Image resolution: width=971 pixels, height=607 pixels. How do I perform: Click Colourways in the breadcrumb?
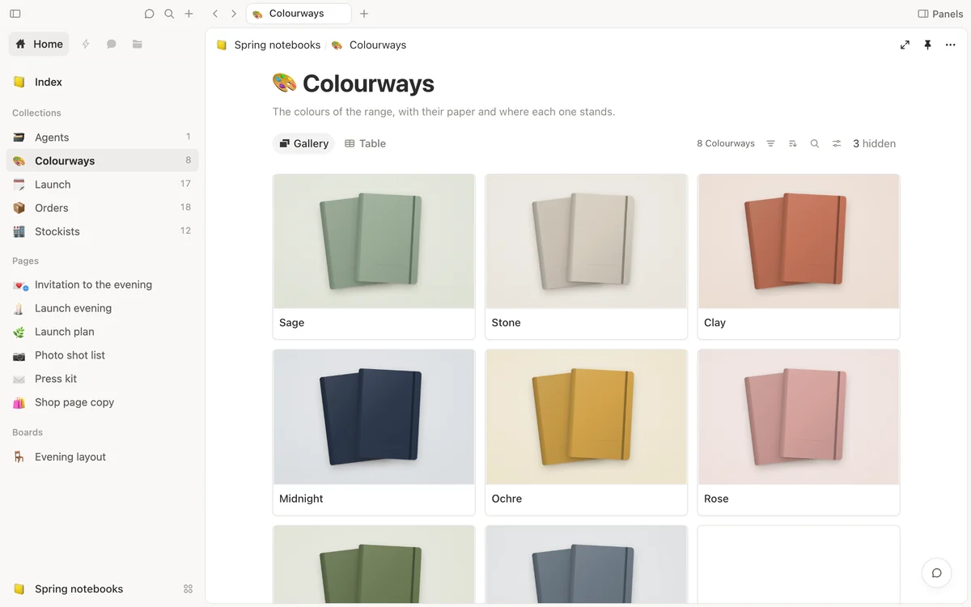point(369,45)
